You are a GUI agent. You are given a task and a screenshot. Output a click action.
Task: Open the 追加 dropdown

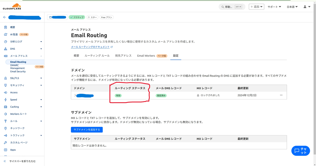coord(256,7)
